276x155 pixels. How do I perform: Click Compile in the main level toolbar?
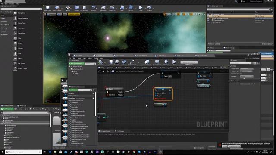(131, 8)
